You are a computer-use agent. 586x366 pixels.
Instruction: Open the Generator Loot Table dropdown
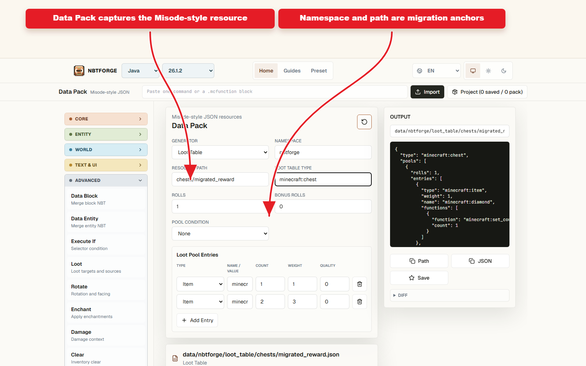pos(220,152)
